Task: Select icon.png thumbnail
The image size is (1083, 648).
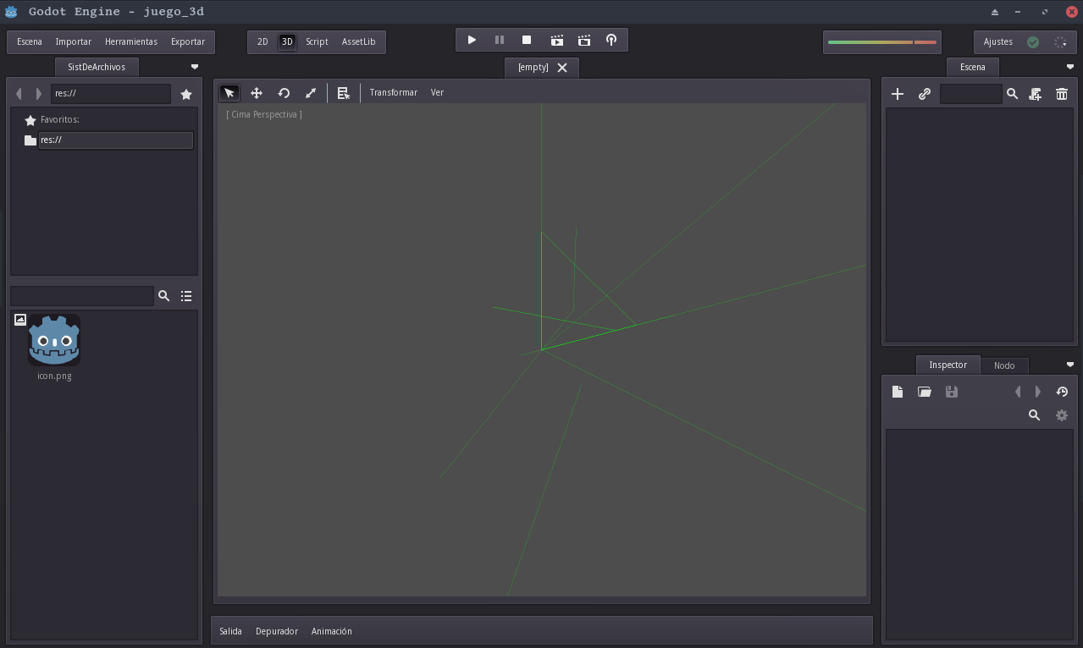Action: tap(54, 340)
